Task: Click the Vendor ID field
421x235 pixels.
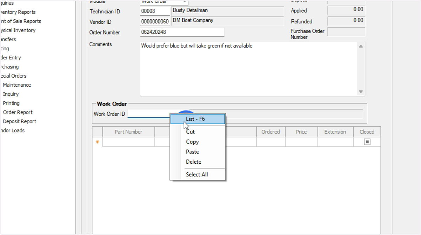Action: click(155, 22)
